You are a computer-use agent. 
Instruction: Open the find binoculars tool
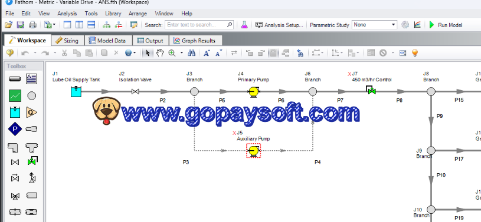pyautogui.click(x=192, y=53)
